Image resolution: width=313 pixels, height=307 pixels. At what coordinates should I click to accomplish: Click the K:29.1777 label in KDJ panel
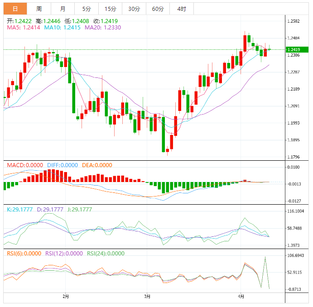tap(20, 209)
